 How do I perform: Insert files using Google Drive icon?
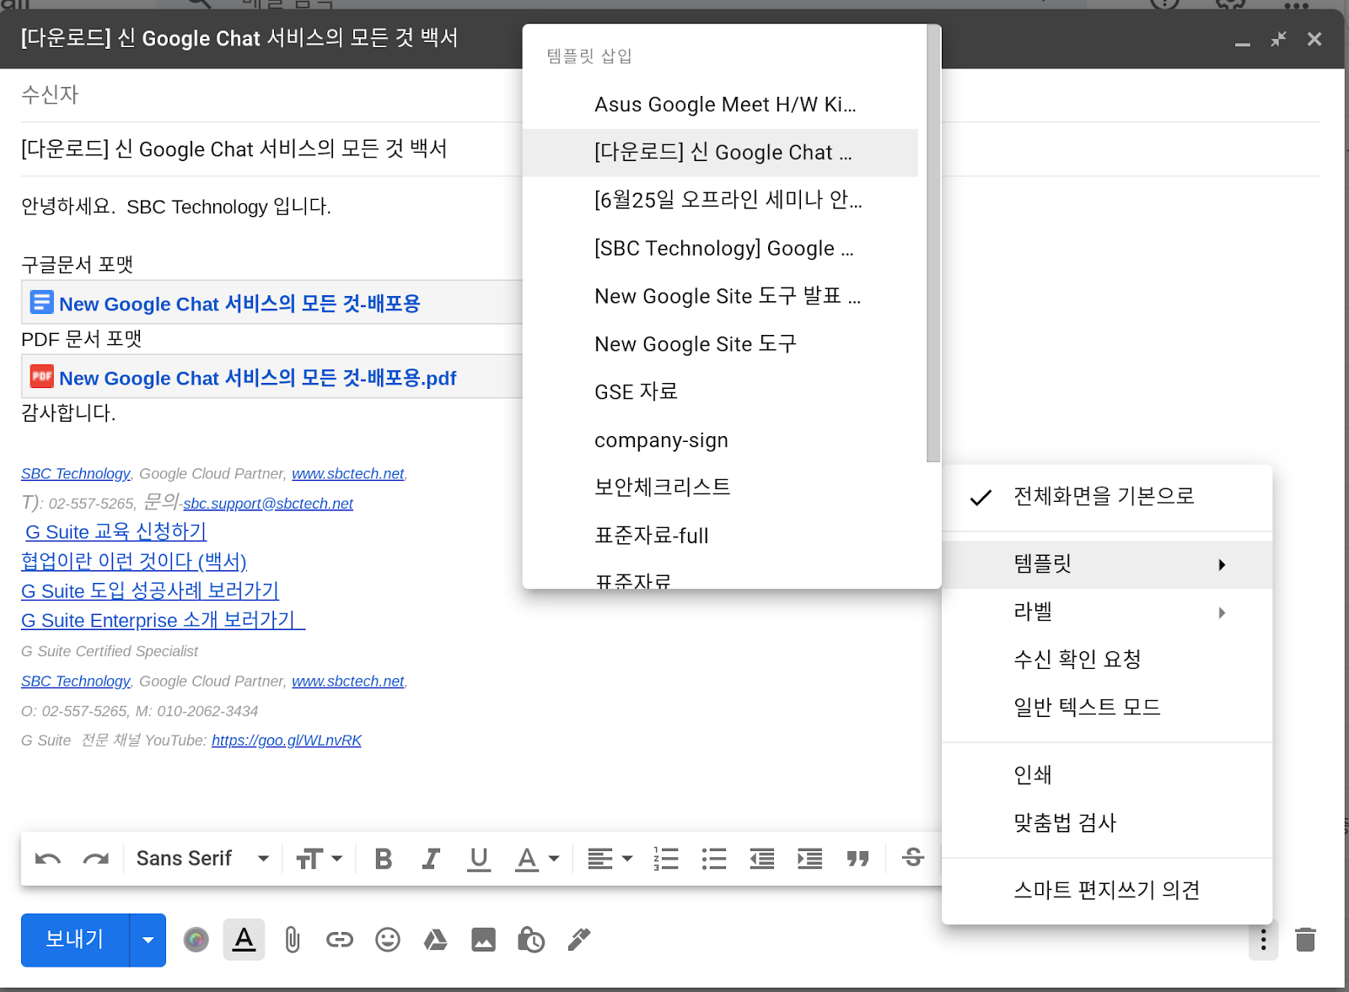tap(435, 939)
